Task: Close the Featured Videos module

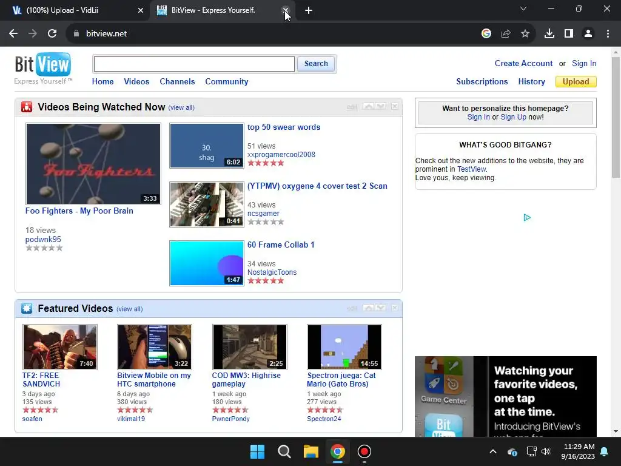Action: tap(395, 308)
